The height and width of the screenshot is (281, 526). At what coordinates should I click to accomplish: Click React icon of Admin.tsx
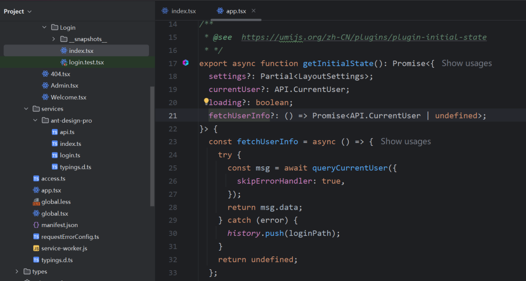(45, 85)
